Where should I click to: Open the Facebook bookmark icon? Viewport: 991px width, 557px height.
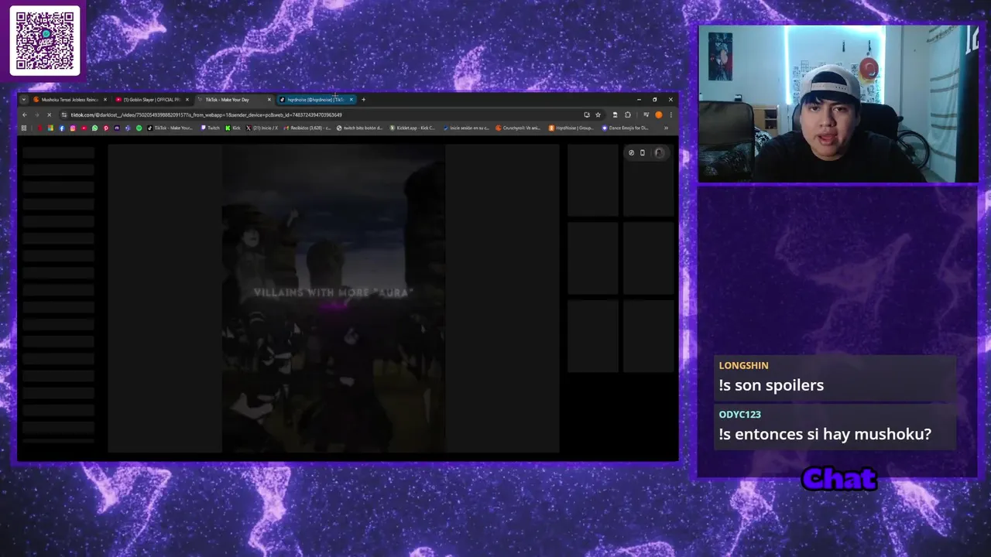pyautogui.click(x=62, y=128)
